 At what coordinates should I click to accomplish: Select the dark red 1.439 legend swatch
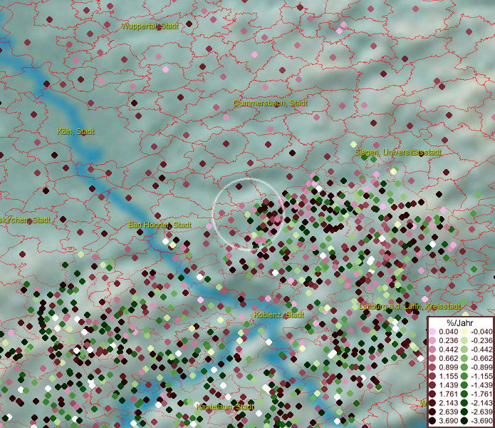pyautogui.click(x=432, y=385)
